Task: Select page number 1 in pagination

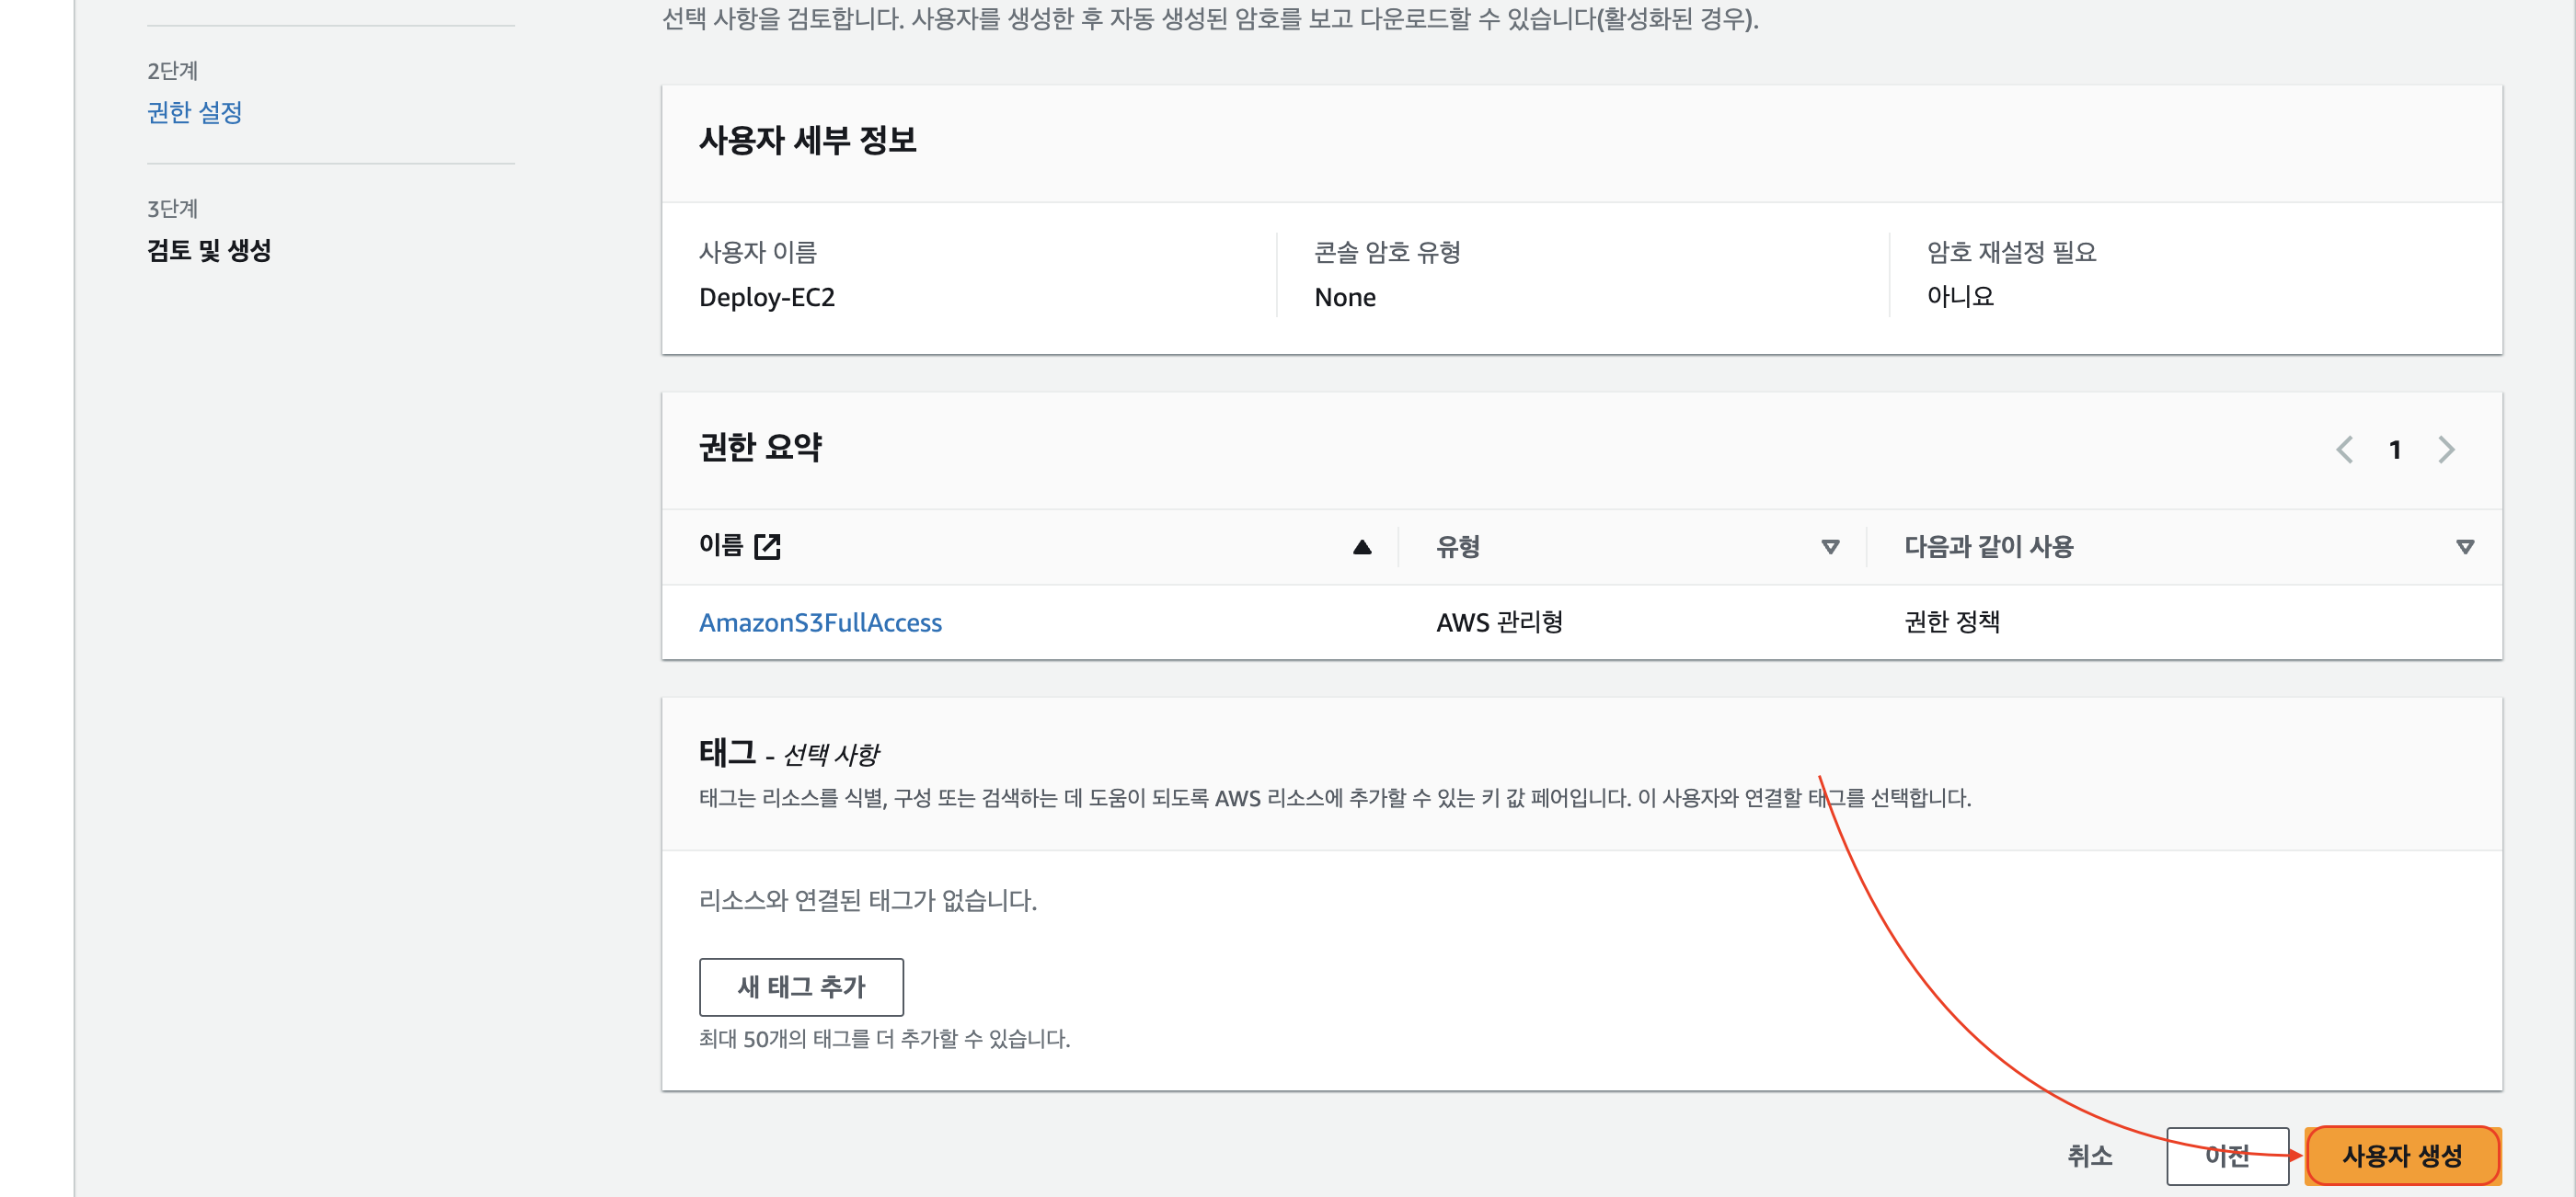Action: (x=2395, y=450)
